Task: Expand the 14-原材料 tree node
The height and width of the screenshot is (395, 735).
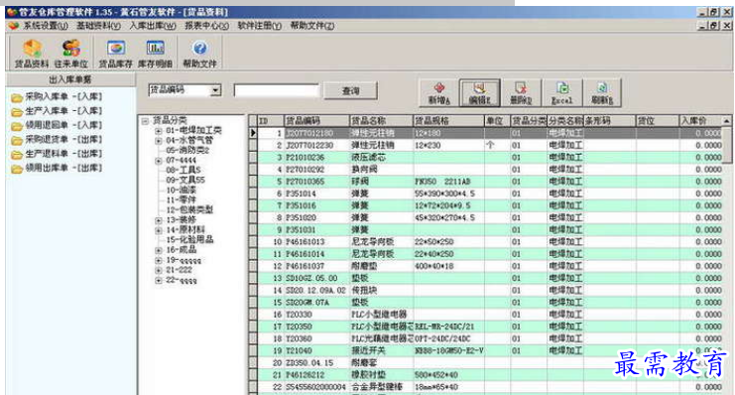Action: [x=159, y=230]
